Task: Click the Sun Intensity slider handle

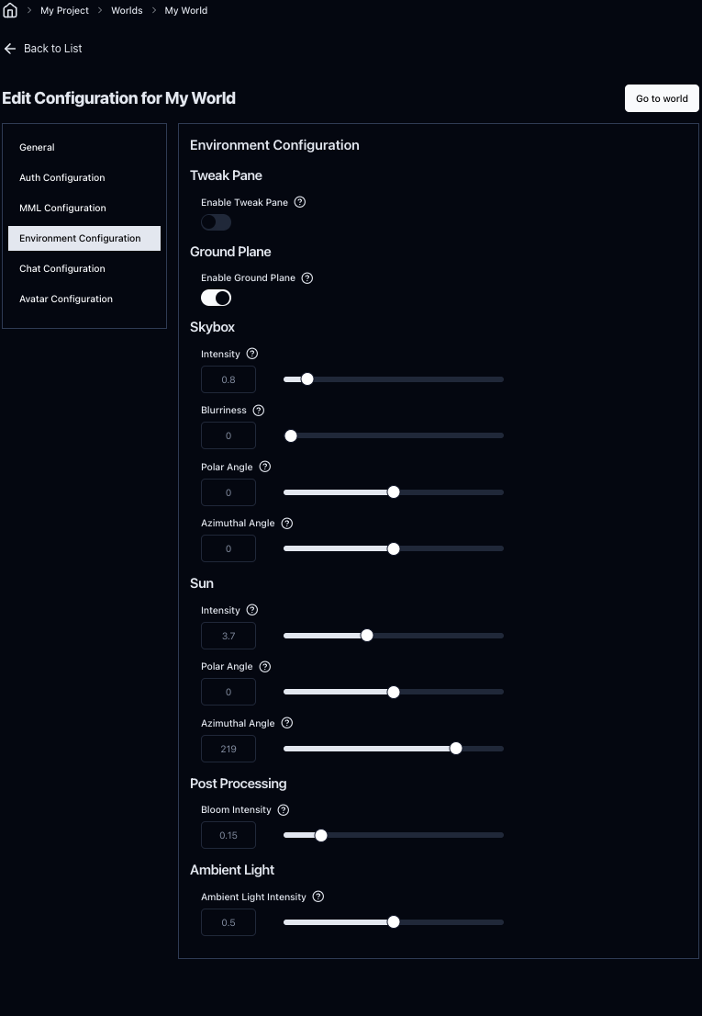Action: tap(367, 636)
